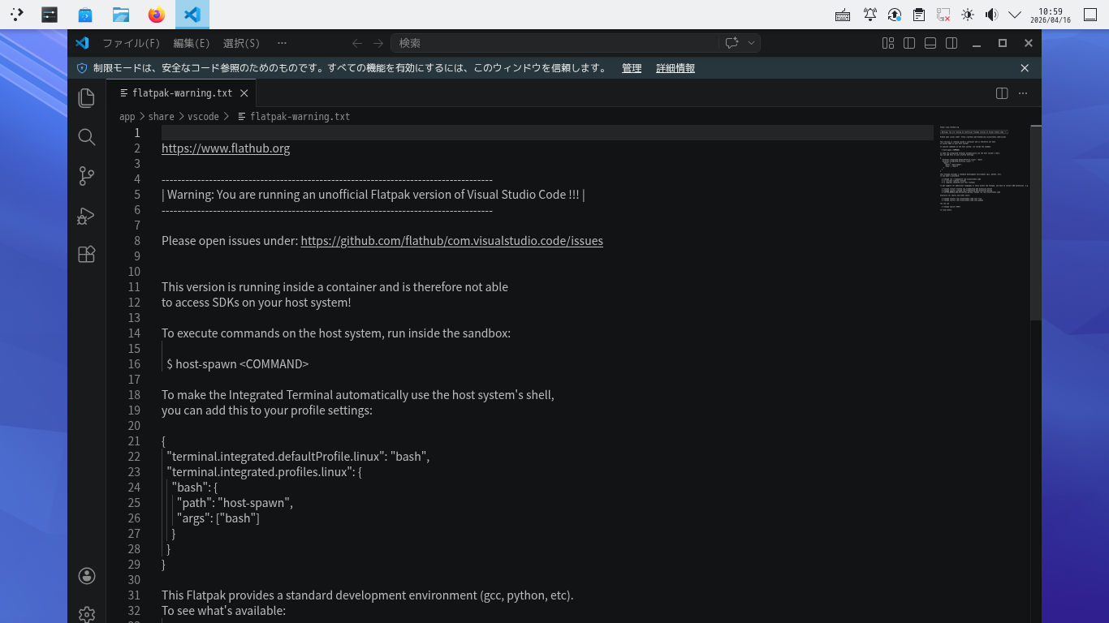Open the Accounts menu in the activity bar

(87, 576)
